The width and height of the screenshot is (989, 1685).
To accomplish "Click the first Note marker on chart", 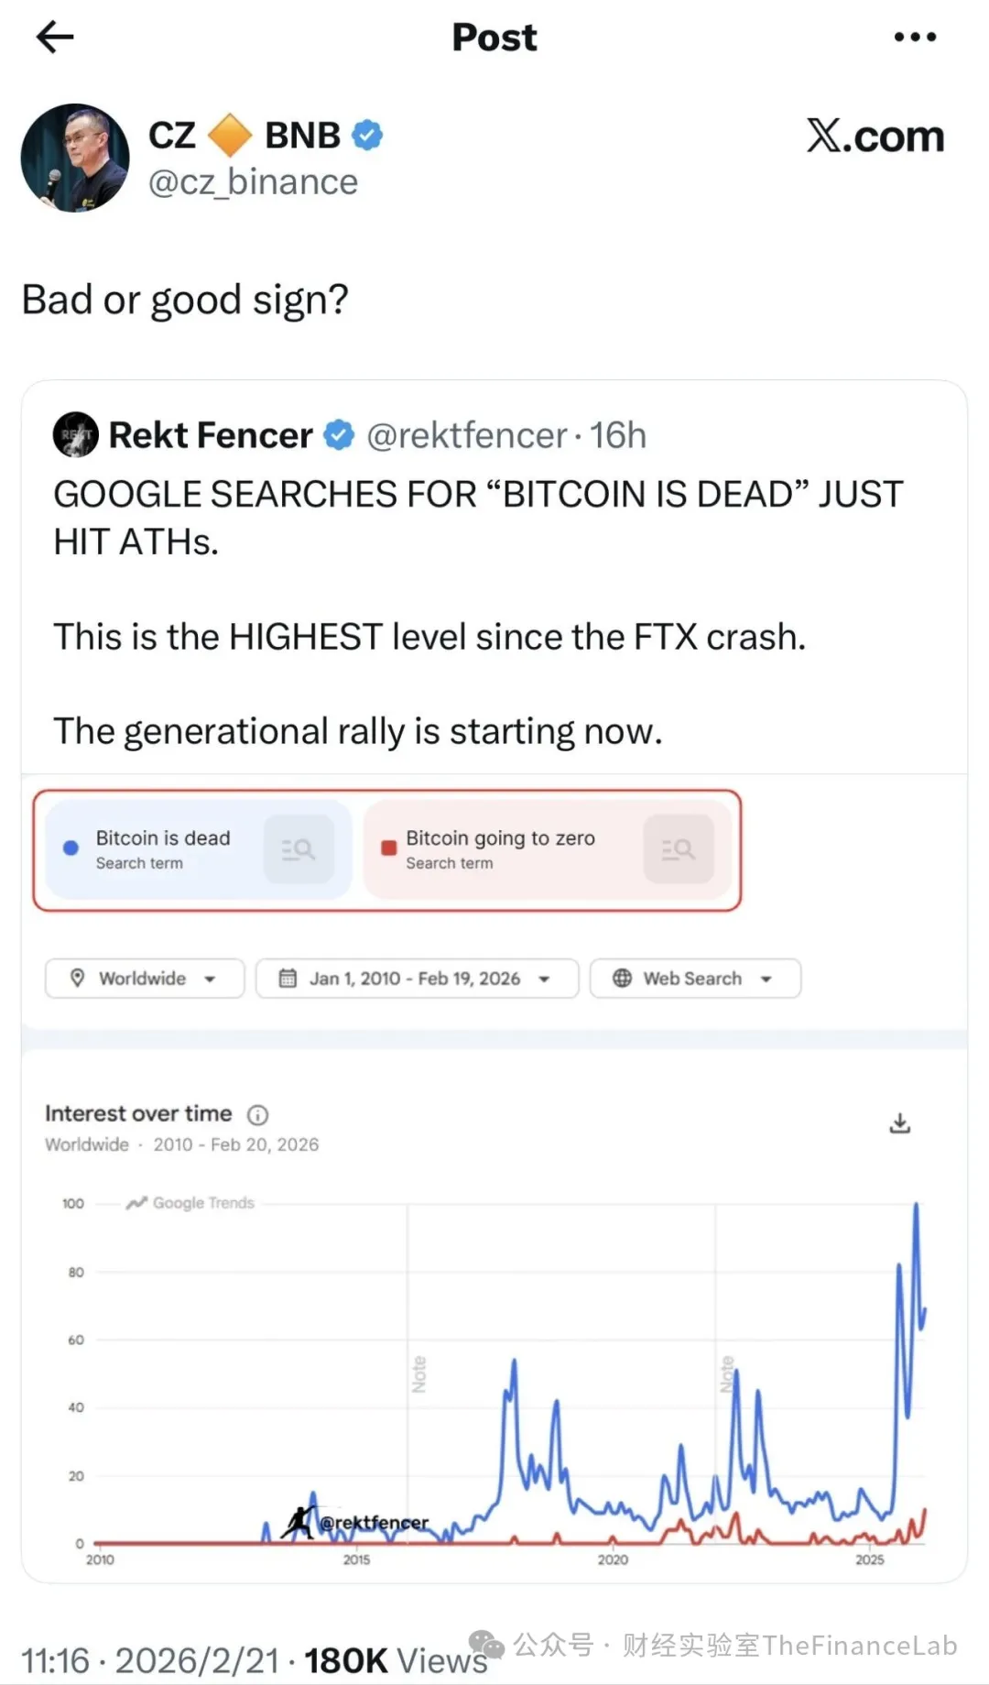I will pos(418,1374).
